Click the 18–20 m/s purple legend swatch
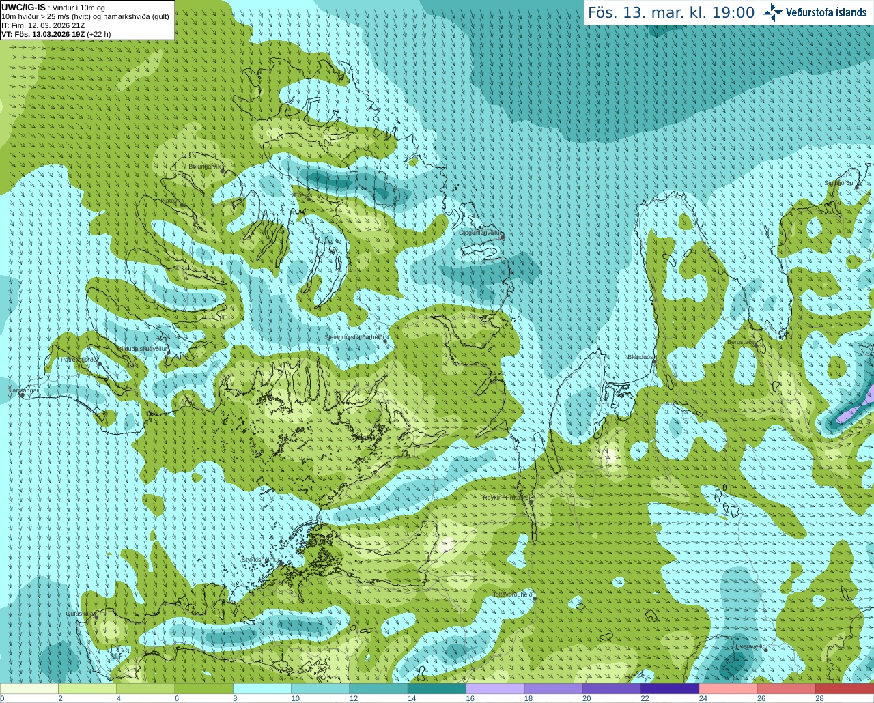Screen dimensions: 874x703 pyautogui.click(x=554, y=689)
